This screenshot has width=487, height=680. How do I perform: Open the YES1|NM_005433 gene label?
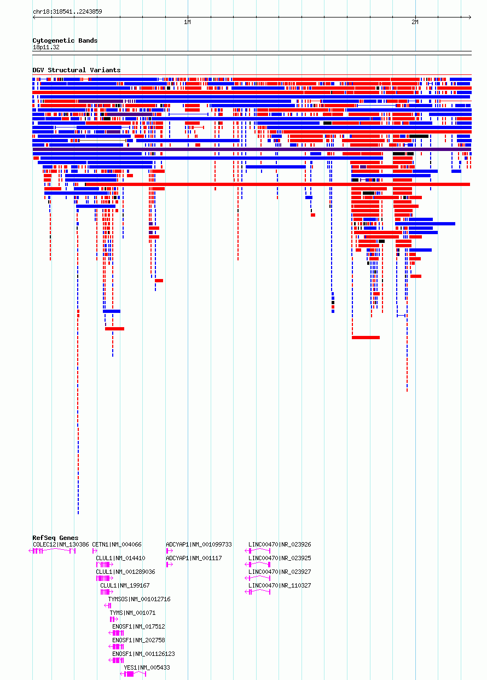(x=147, y=667)
